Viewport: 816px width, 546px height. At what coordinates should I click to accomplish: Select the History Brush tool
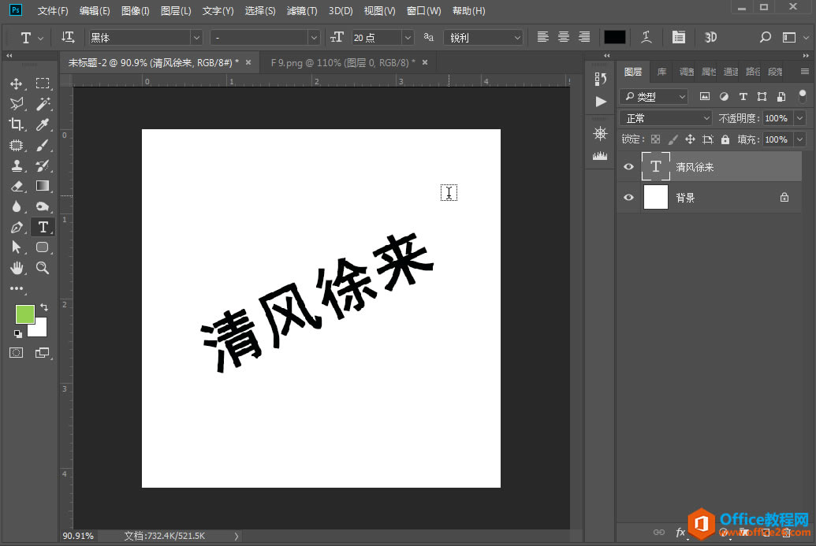(x=43, y=166)
